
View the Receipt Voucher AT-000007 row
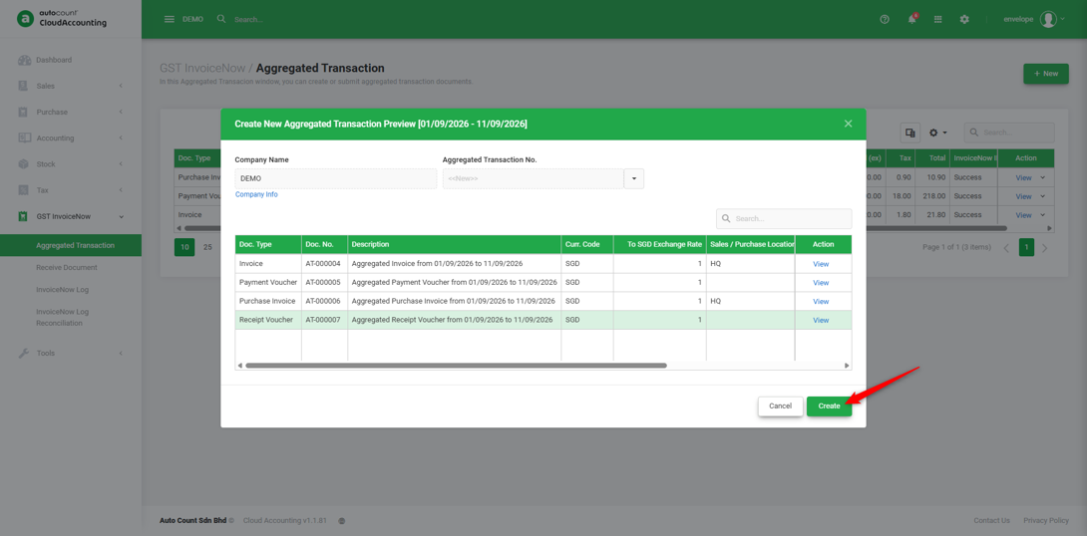coord(821,320)
